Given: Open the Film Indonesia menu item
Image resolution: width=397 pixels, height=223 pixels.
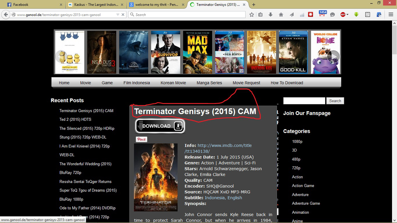Looking at the screenshot, I should click(x=137, y=83).
